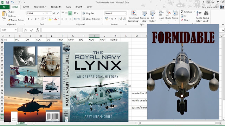Open Conditional Formatting menu

[x=134, y=16]
